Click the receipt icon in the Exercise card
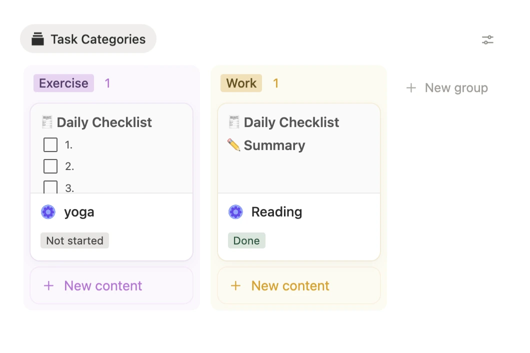The image size is (530, 353). click(47, 122)
